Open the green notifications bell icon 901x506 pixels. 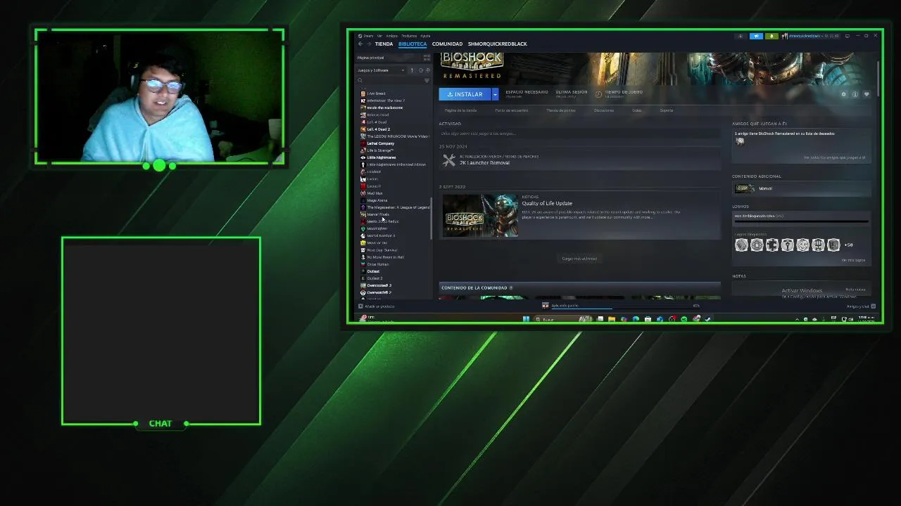point(771,36)
